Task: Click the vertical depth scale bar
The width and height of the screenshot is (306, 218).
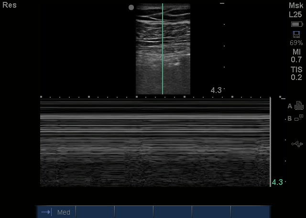Action: (x=271, y=142)
